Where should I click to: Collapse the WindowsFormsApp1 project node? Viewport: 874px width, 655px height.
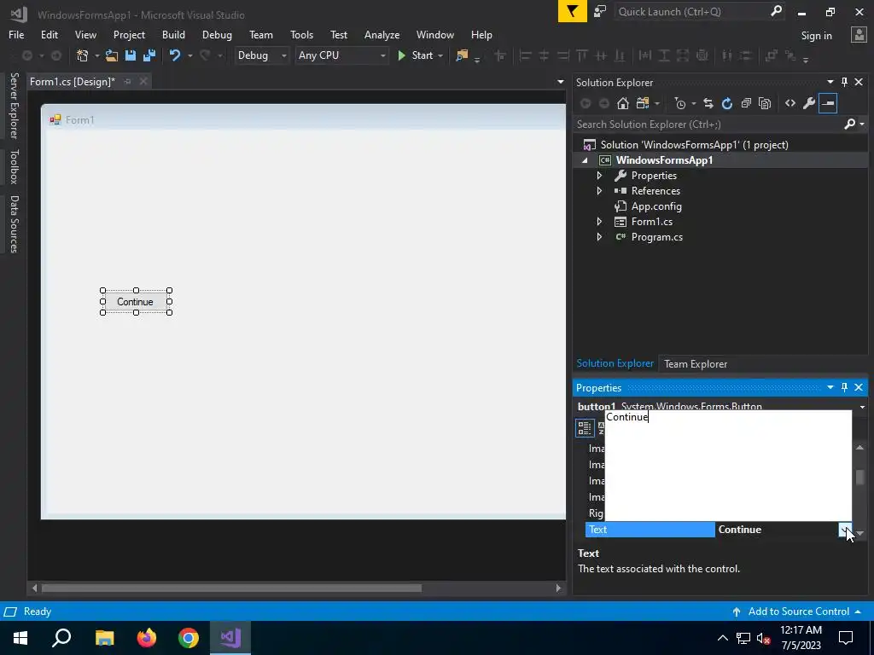585,160
